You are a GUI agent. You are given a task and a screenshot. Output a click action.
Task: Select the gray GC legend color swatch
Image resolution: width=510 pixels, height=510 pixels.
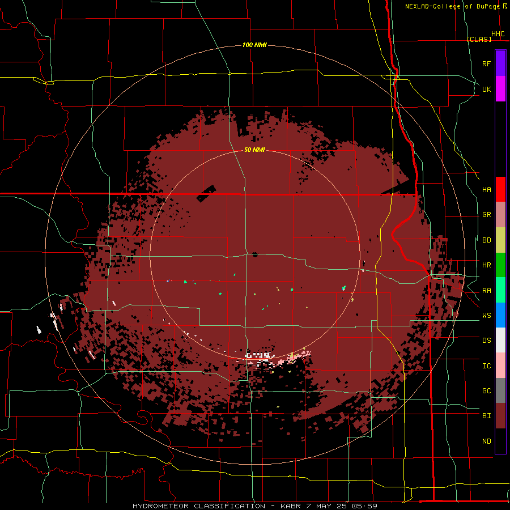(x=500, y=390)
